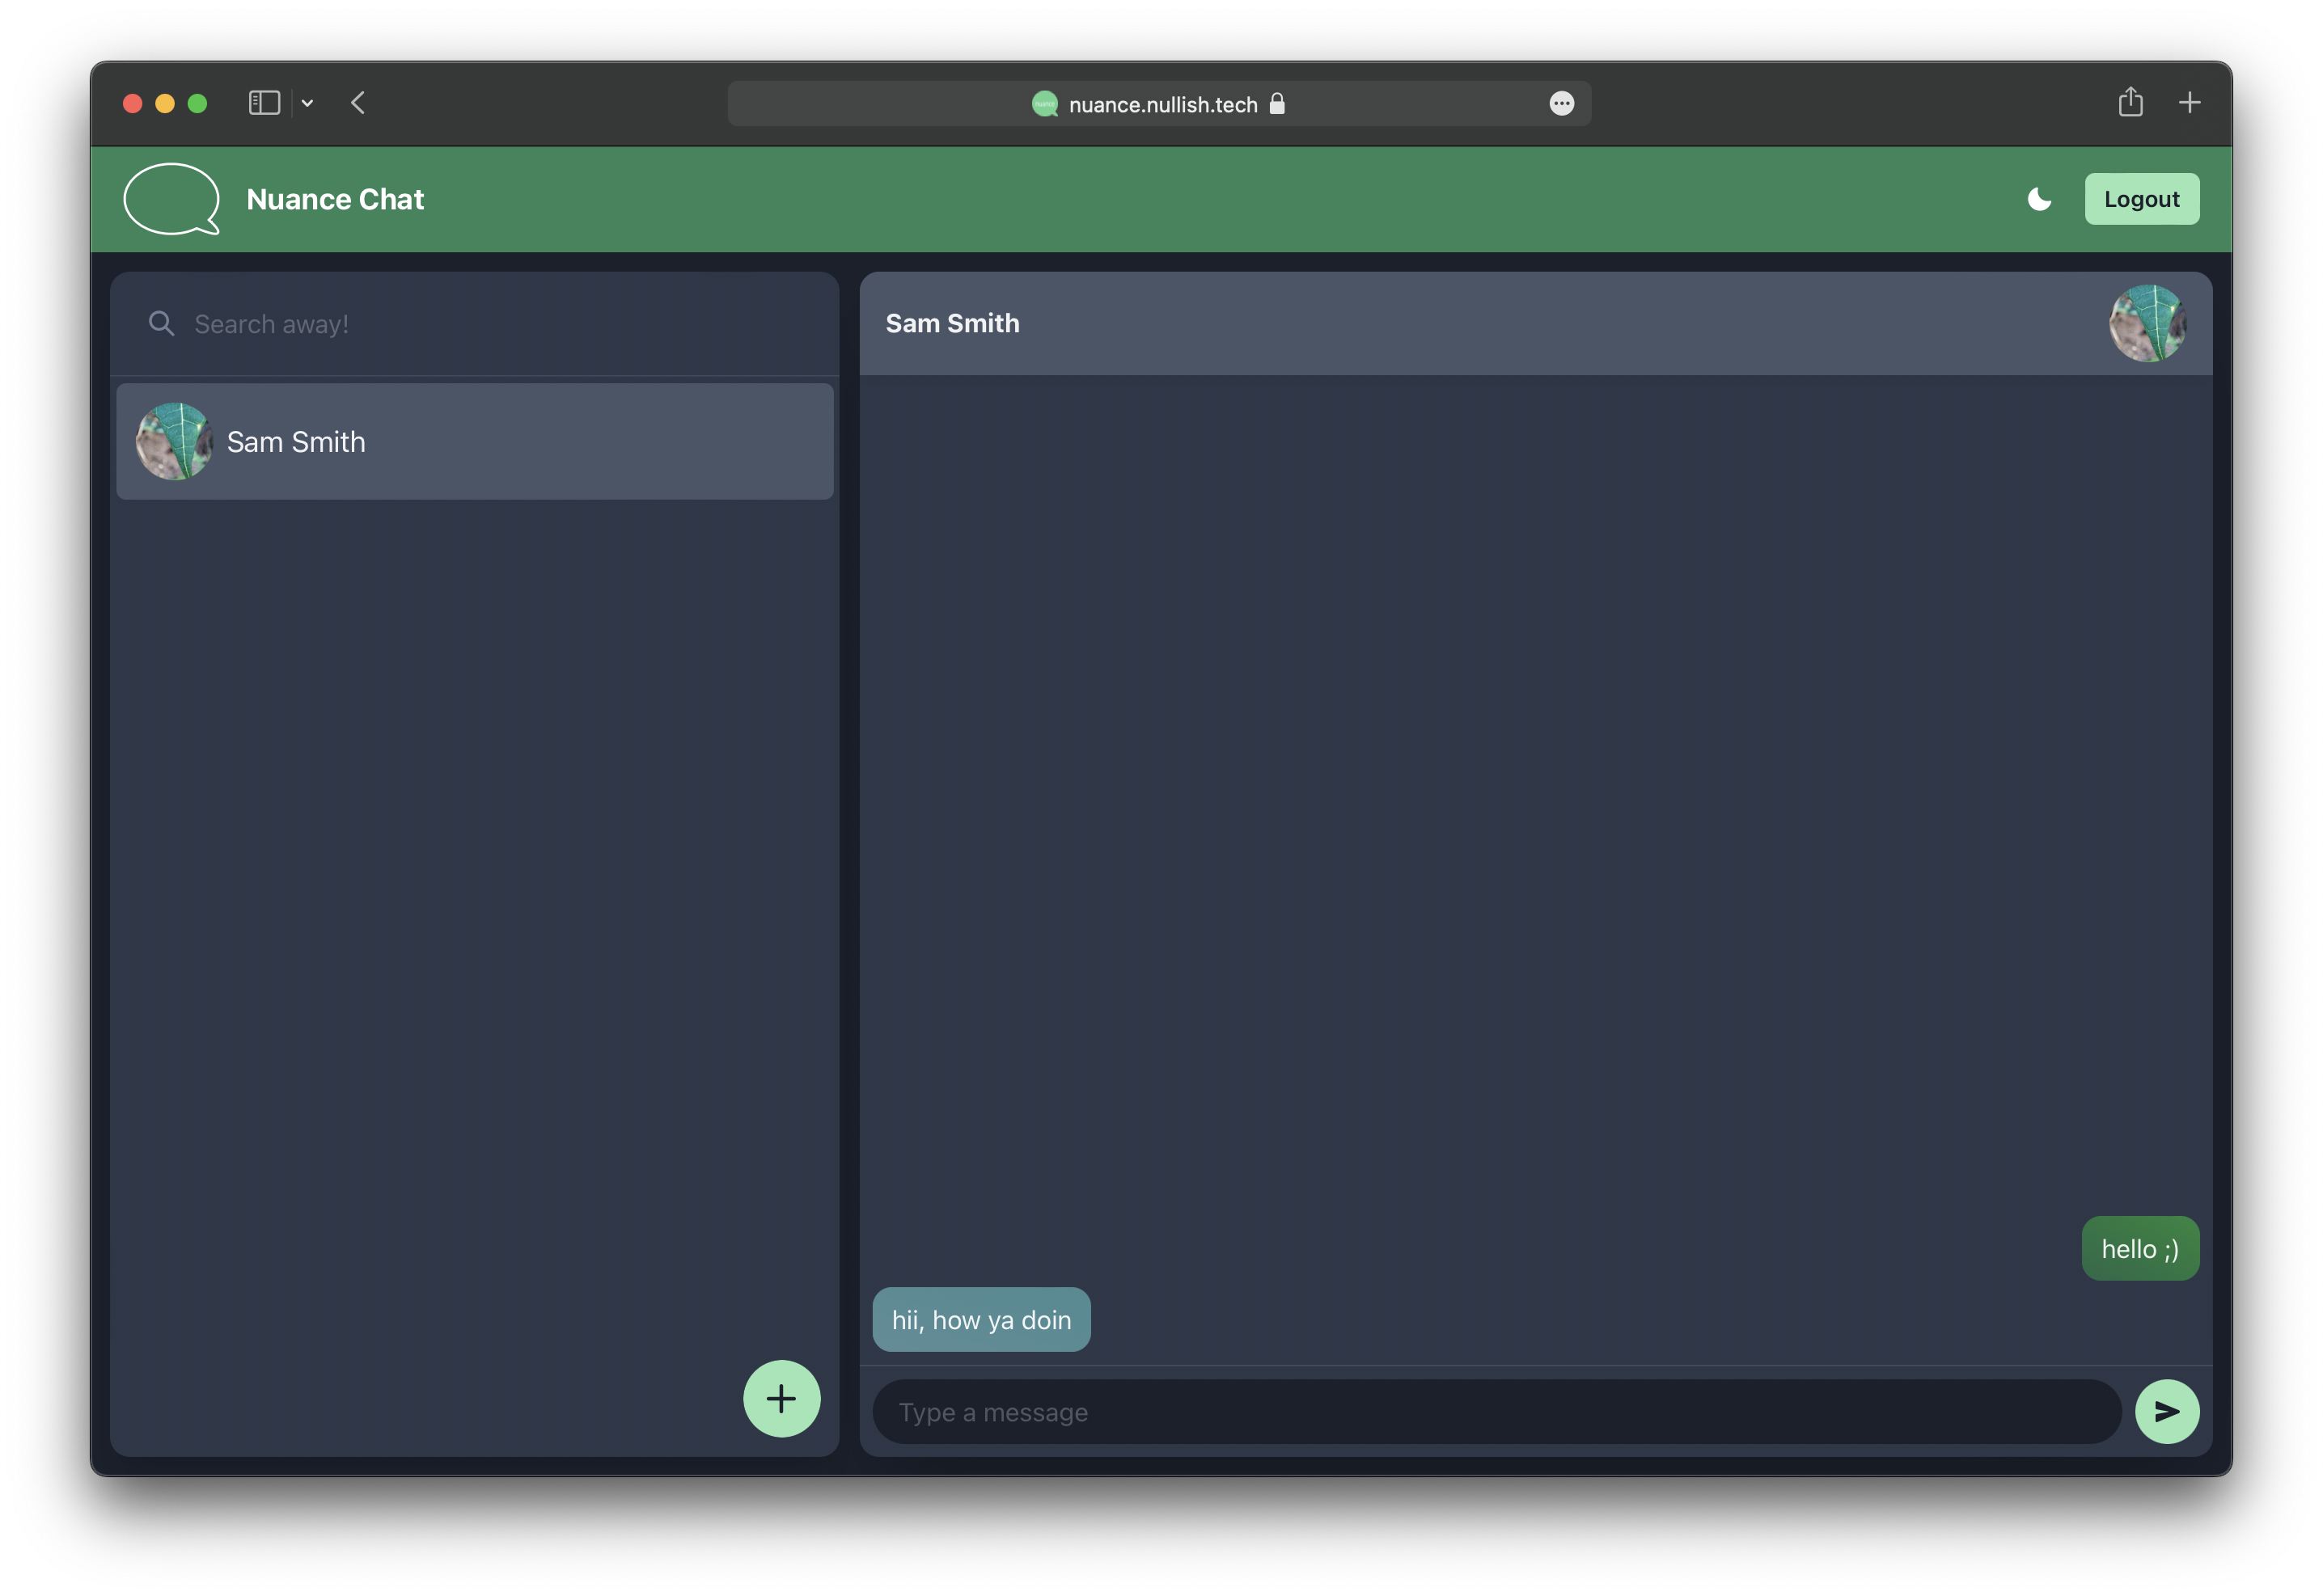Open page options ellipsis in address bar
Viewport: 2323px width, 1596px height.
(x=1561, y=104)
